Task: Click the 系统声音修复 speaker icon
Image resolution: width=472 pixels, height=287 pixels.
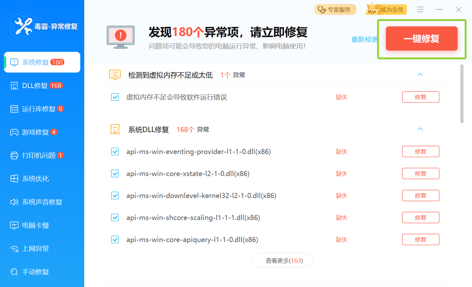Action: (14, 202)
